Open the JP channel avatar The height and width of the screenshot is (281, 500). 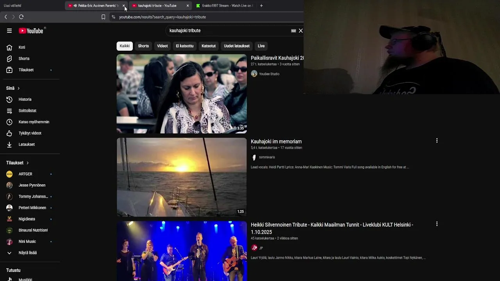pos(254,248)
